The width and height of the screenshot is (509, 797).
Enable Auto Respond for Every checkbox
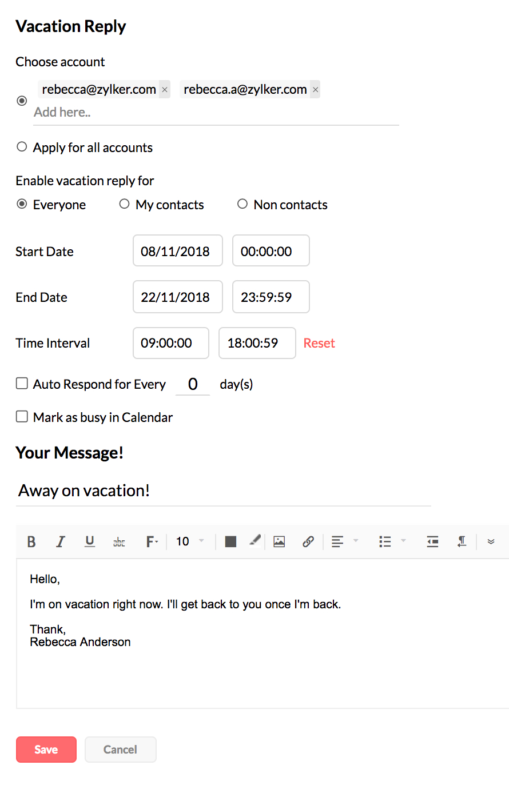(22, 383)
